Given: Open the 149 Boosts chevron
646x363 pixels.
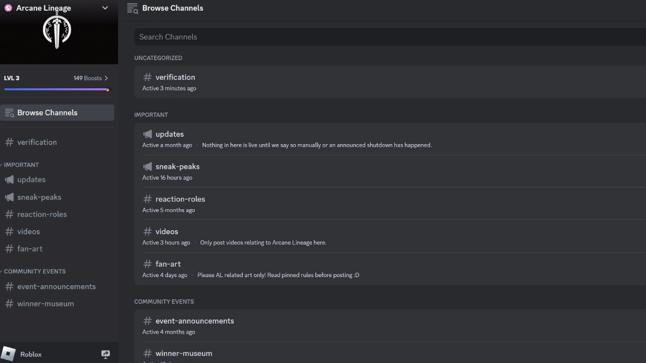Looking at the screenshot, I should click(x=106, y=78).
